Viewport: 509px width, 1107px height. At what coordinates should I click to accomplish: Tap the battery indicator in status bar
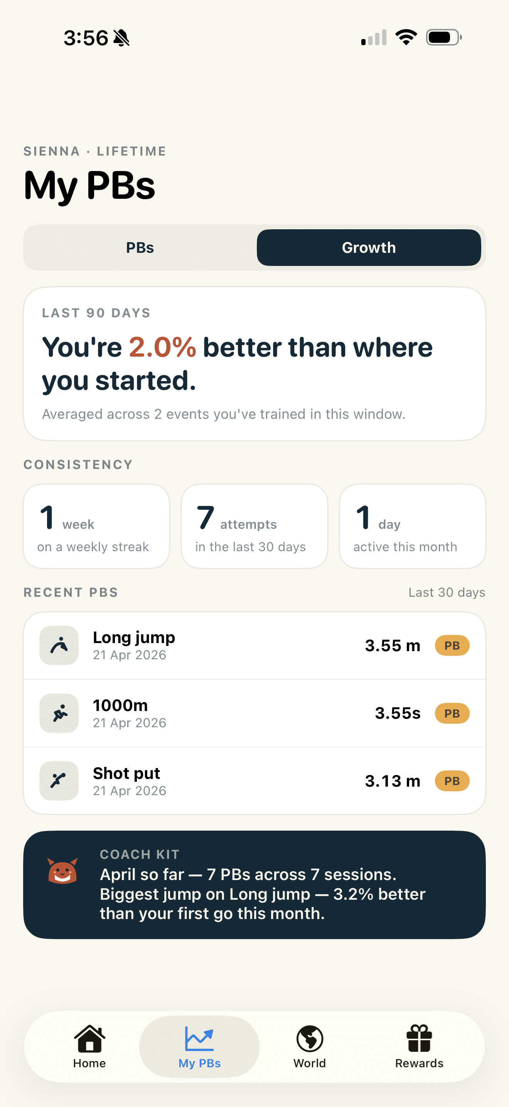442,38
